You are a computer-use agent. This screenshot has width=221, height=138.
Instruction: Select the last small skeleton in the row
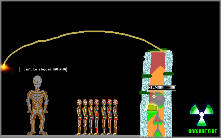pos(115,117)
